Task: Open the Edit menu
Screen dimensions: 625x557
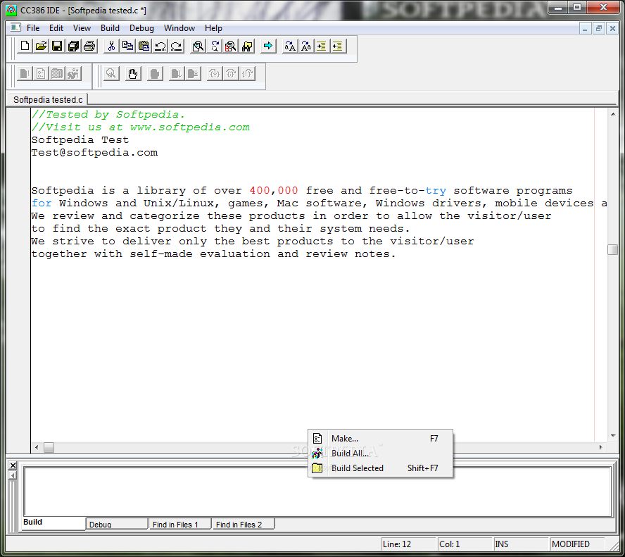Action: click(56, 28)
